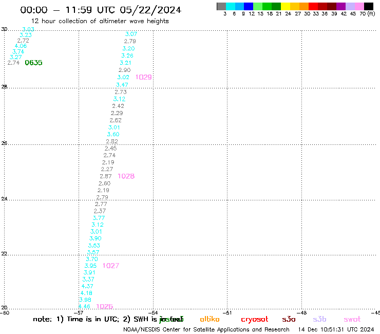The height and width of the screenshot is (334, 380).
Task: Click the 'cryosat' satellite legend label
Action: click(255, 320)
